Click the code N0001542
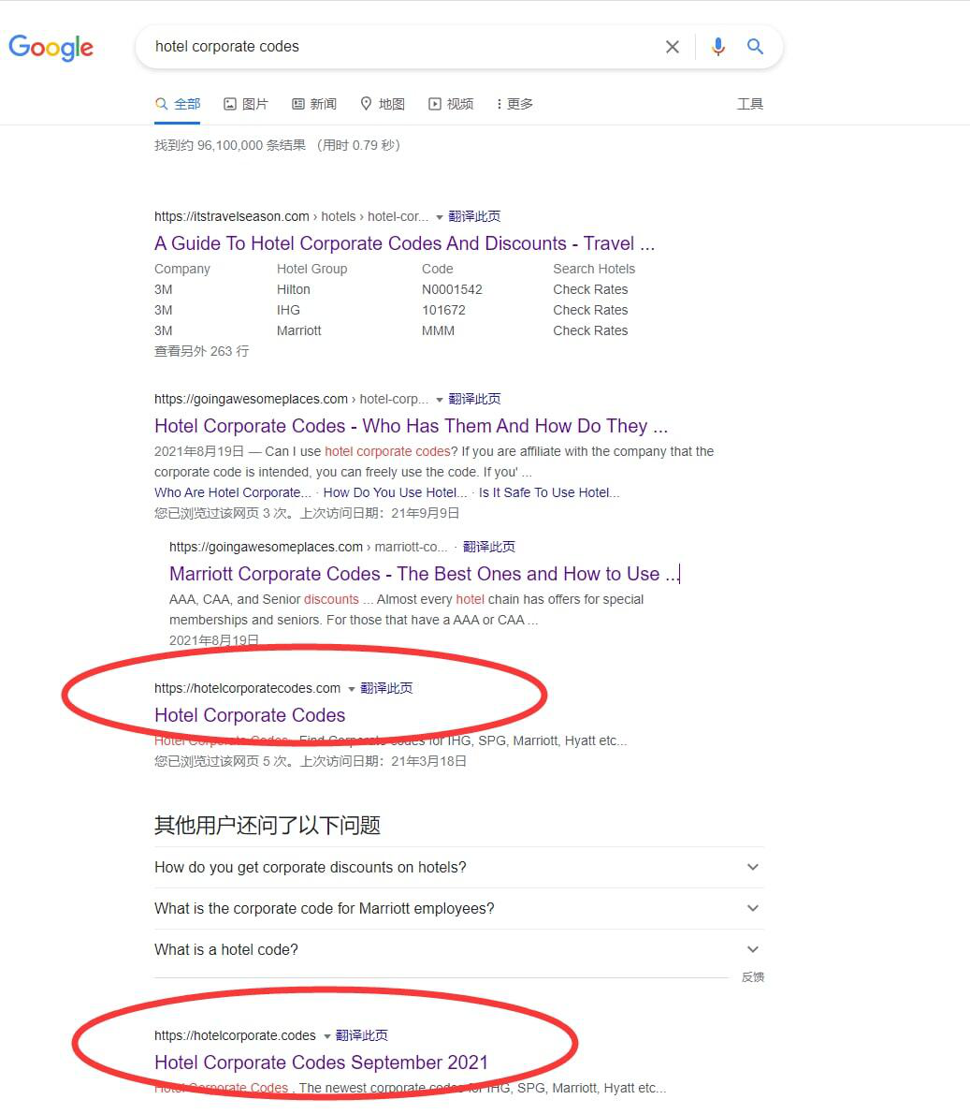 coord(452,289)
